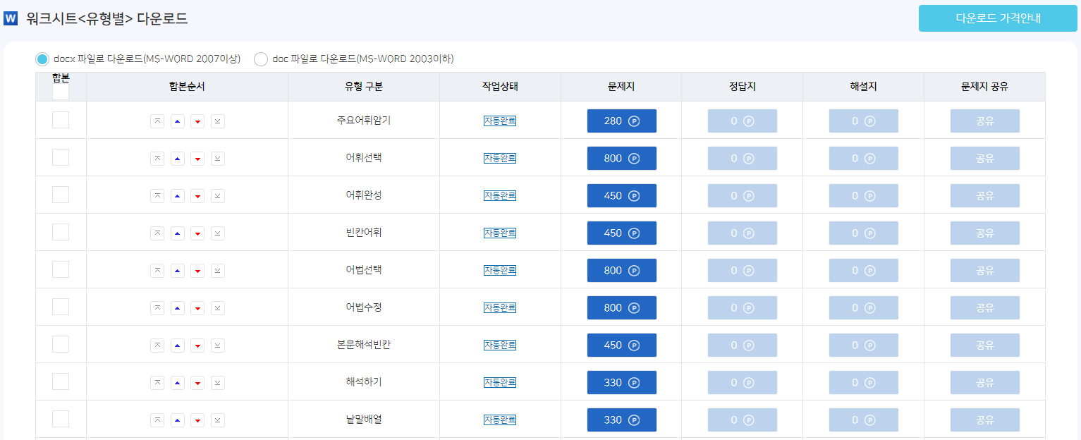The image size is (1081, 440).
Task: Tick the 합본 checkbox for 어법선택
Action: pyautogui.click(x=61, y=269)
